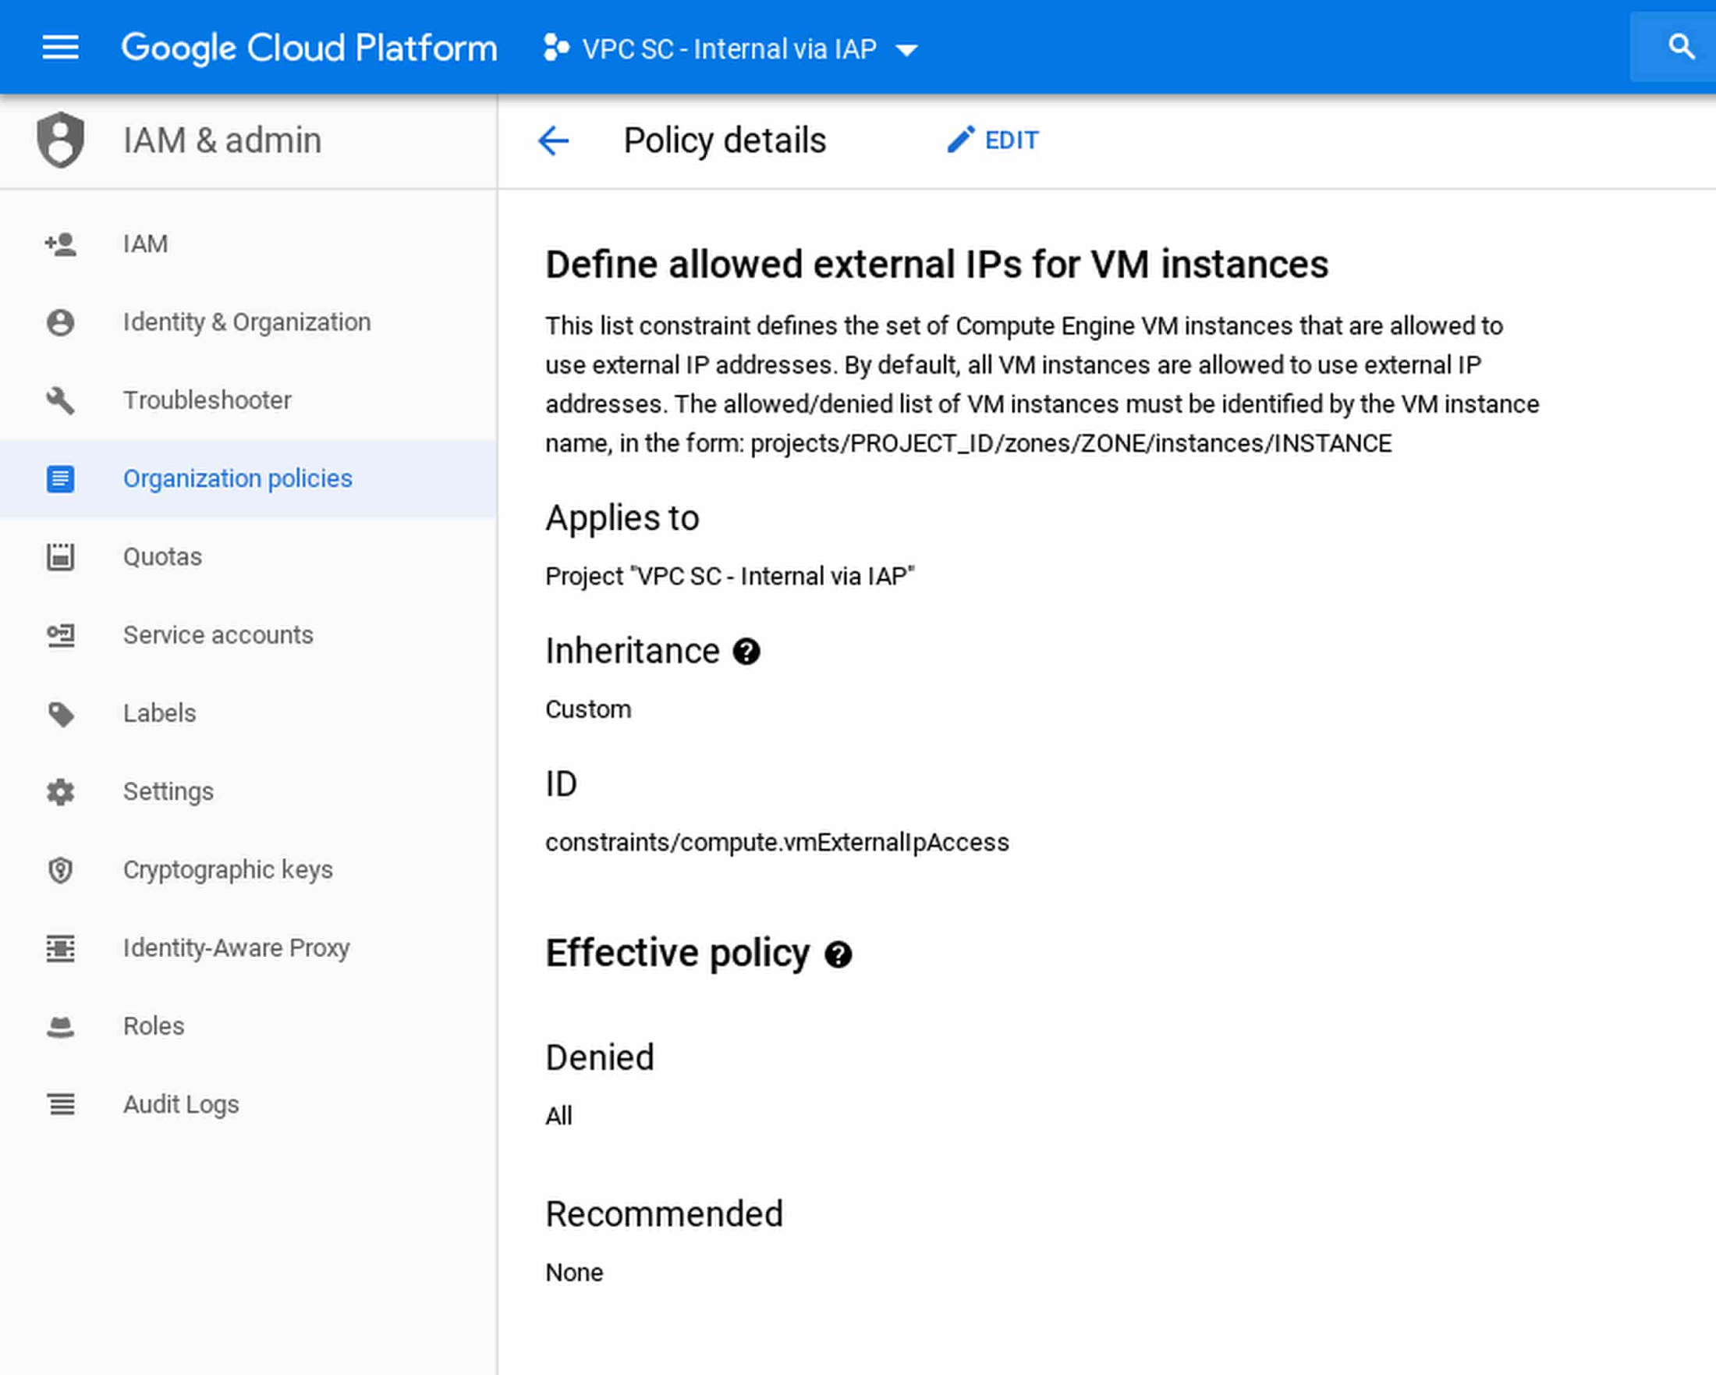Viewport: 1716px width, 1375px height.
Task: Open Quotas page
Action: [248, 556]
